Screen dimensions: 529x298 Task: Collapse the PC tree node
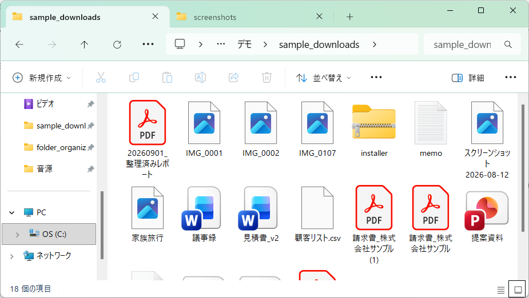coord(12,212)
